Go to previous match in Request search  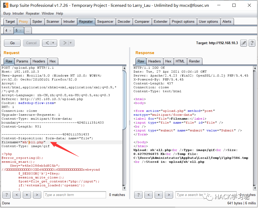pos(17,195)
